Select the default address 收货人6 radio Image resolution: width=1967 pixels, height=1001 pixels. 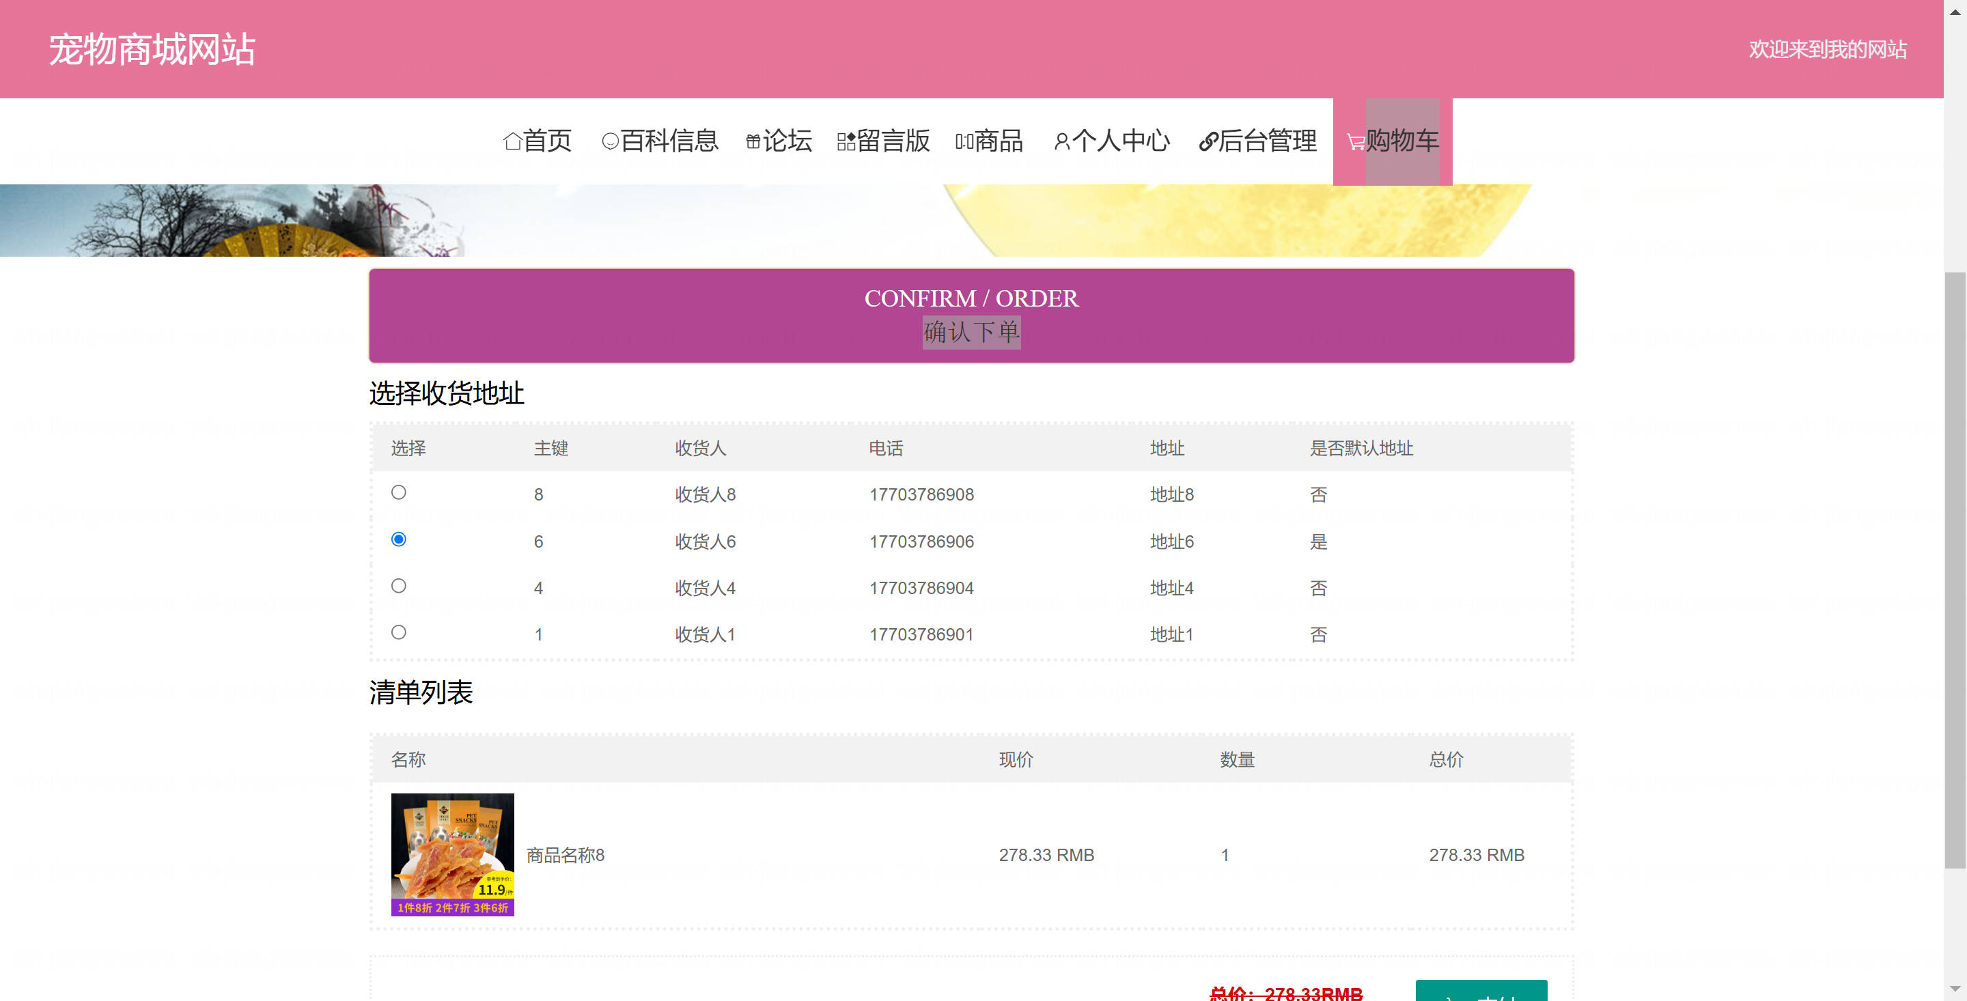[x=399, y=539]
